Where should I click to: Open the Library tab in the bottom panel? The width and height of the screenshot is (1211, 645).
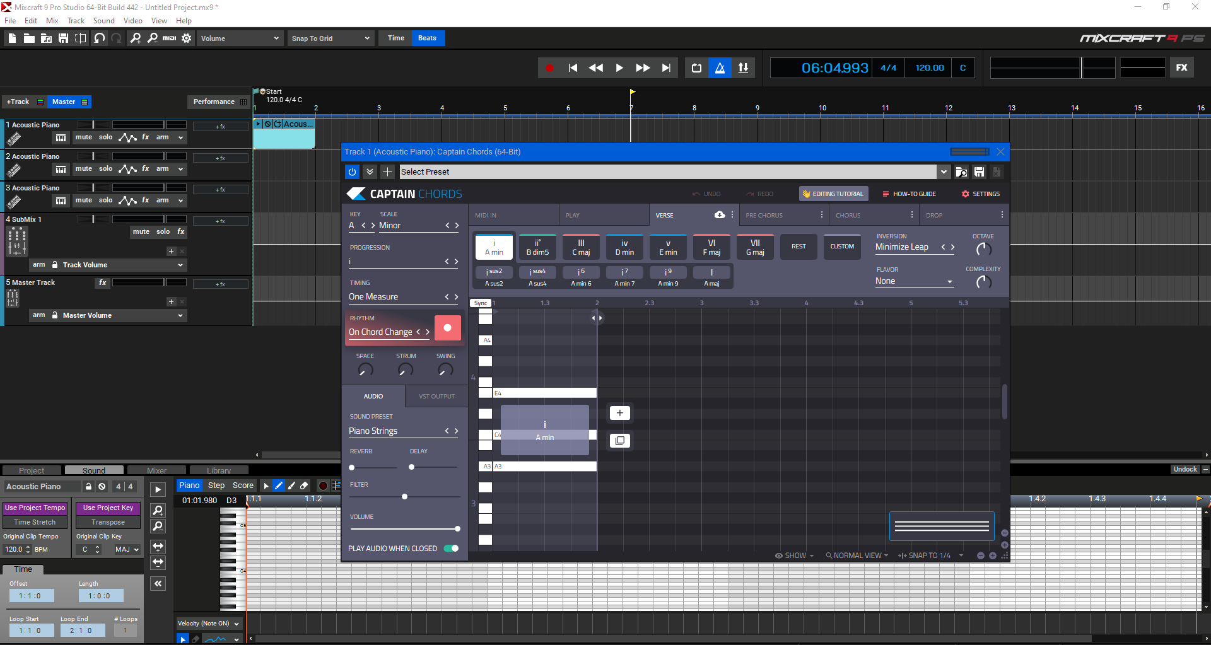pyautogui.click(x=219, y=470)
